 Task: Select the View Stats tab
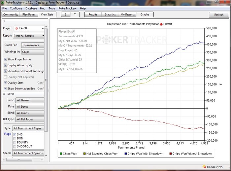pyautogui.click(x=47, y=15)
